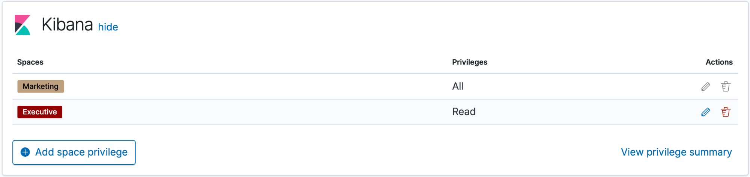Click the All privilege value for Marketing
This screenshot has width=750, height=177.
[458, 86]
